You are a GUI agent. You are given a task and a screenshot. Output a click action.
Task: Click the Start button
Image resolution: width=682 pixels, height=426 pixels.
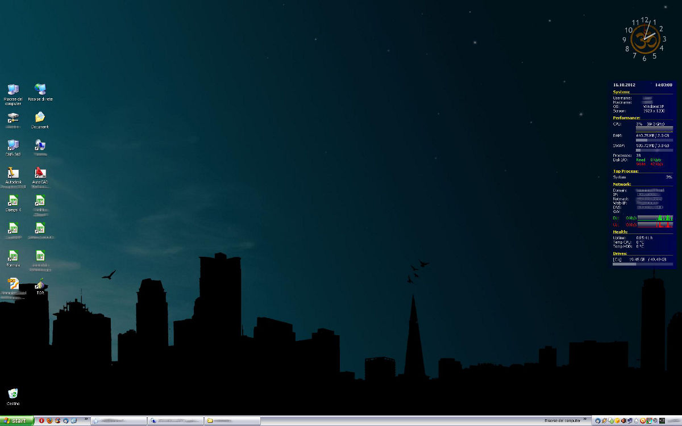(x=16, y=421)
